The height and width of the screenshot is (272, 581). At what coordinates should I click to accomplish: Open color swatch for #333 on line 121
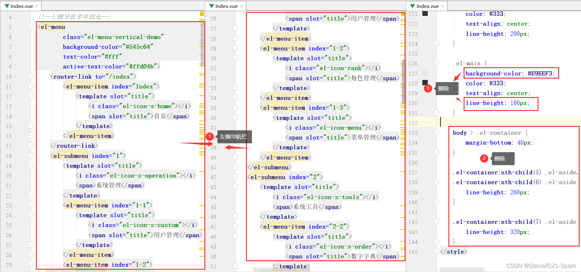(x=425, y=13)
